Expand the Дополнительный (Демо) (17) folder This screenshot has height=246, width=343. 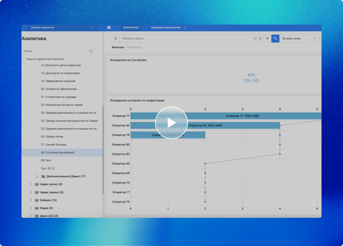[37, 176]
